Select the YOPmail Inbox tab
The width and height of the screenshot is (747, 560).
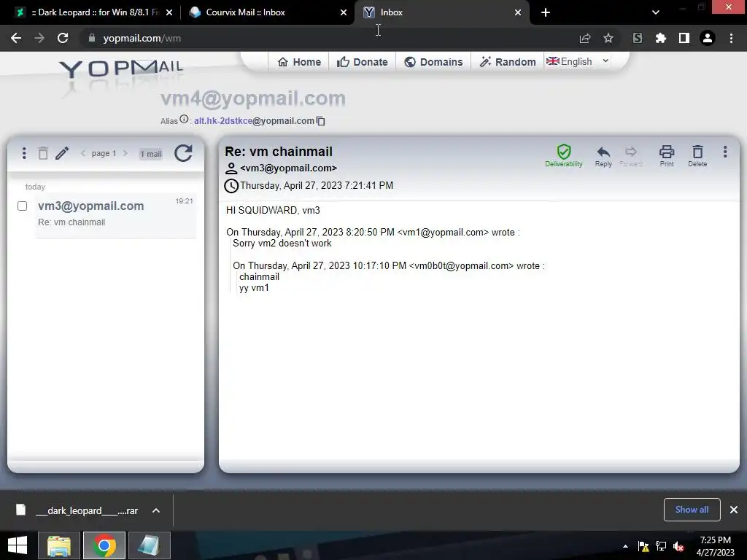pyautogui.click(x=441, y=12)
